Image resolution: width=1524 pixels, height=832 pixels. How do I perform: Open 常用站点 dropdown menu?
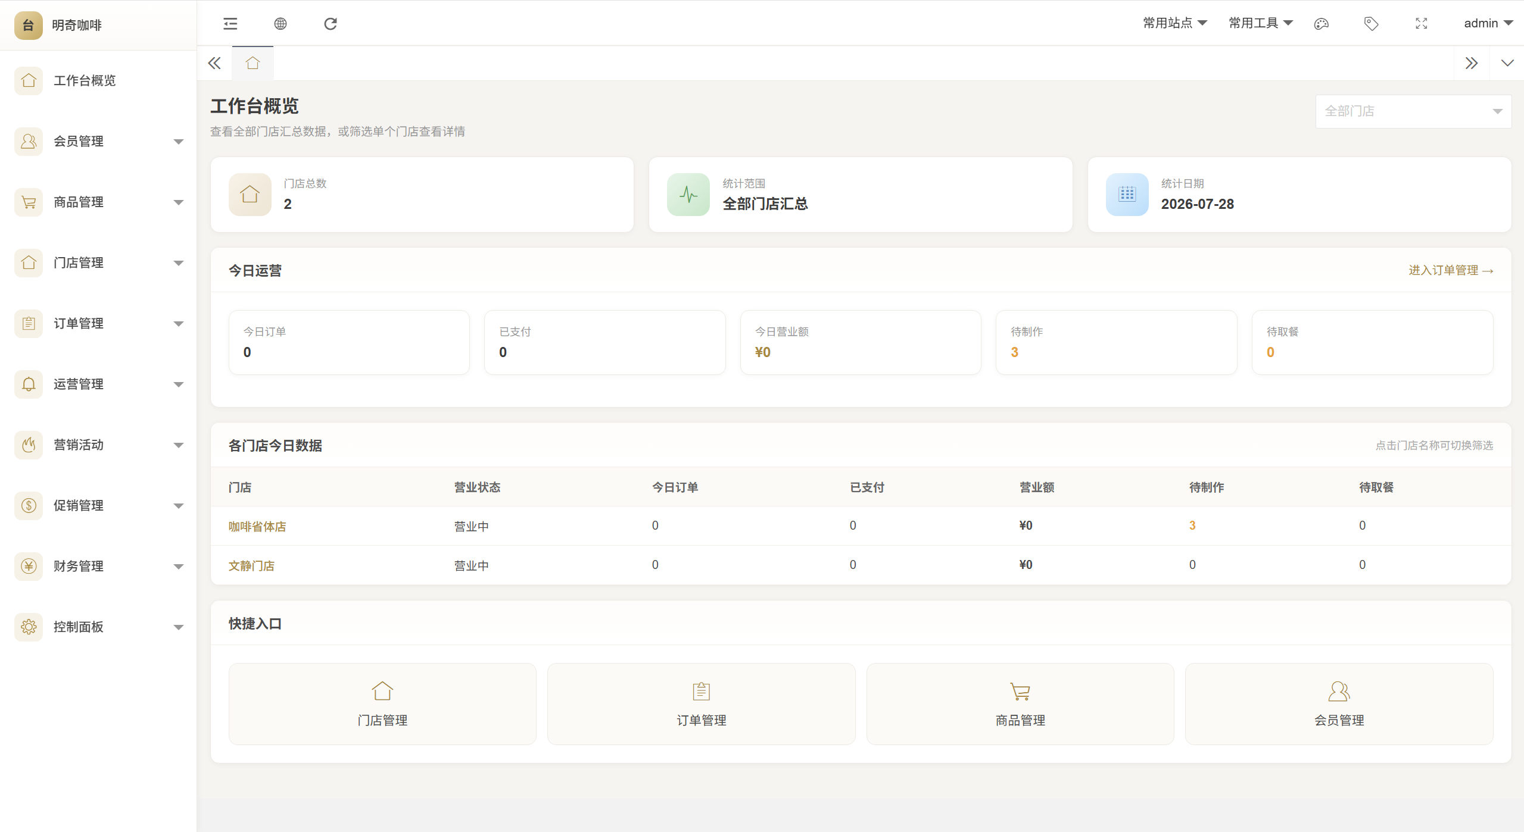1174,23
